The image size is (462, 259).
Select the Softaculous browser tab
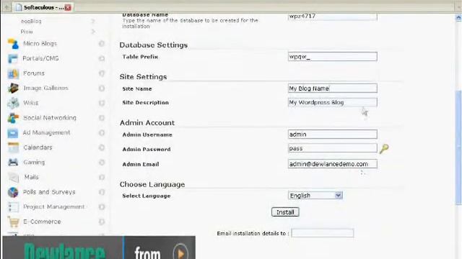pyautogui.click(x=43, y=7)
